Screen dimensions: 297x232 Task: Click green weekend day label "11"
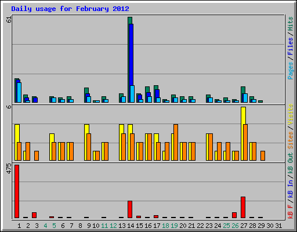(x=104, y=226)
